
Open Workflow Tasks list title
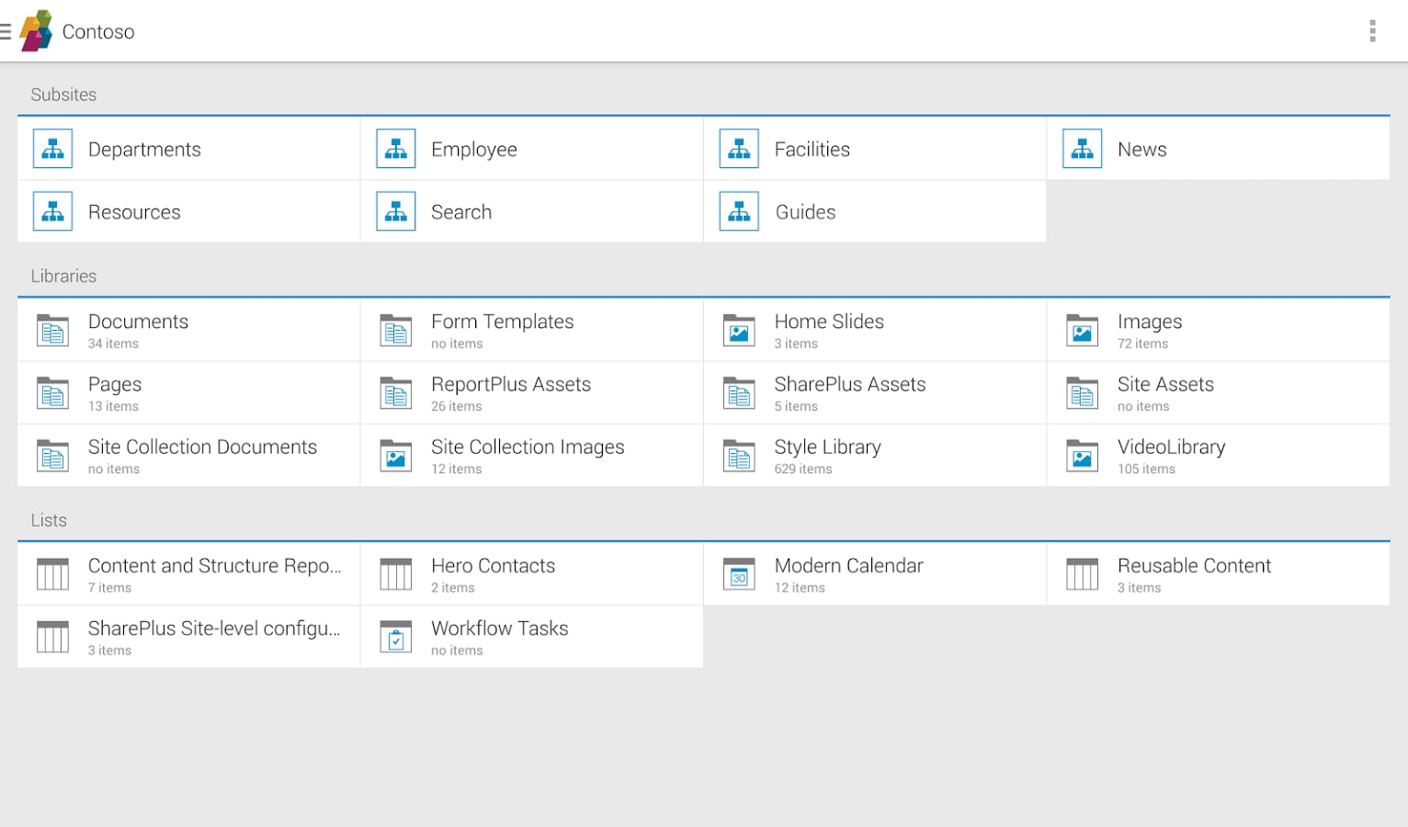click(500, 629)
